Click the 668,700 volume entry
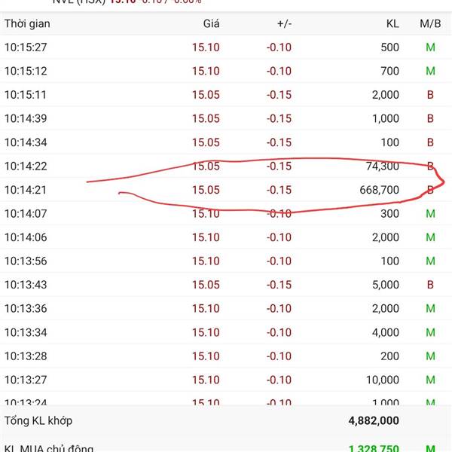452x452 pixels. [378, 190]
